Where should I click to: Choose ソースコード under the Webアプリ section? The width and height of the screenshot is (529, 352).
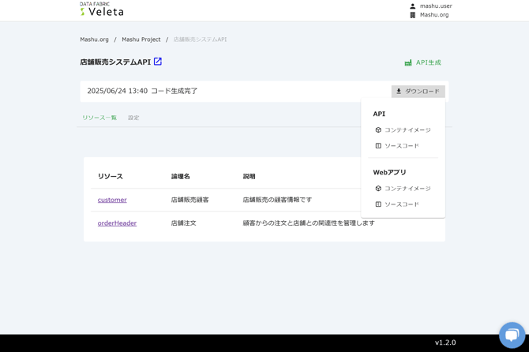[401, 204]
